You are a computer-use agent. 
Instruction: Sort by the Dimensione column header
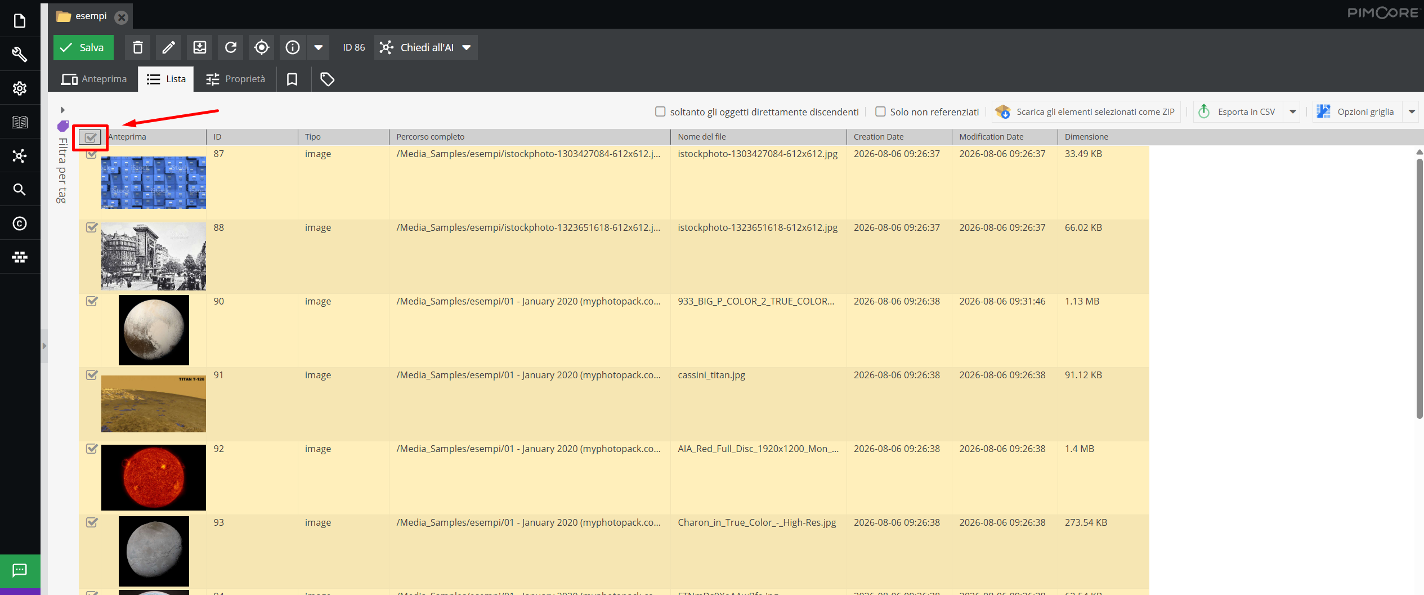[1103, 137]
